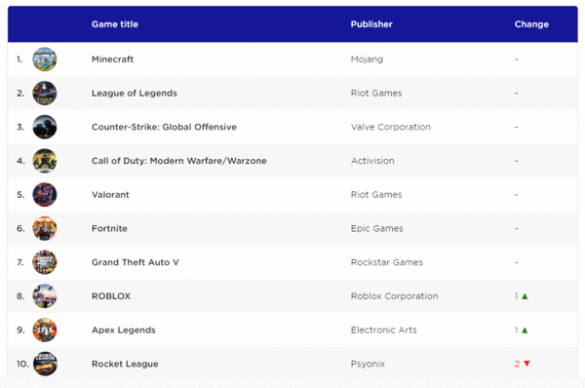Select the Electronic Arts publisher text

pyautogui.click(x=383, y=330)
